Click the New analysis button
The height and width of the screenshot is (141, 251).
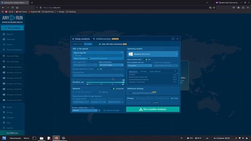pos(12,28)
